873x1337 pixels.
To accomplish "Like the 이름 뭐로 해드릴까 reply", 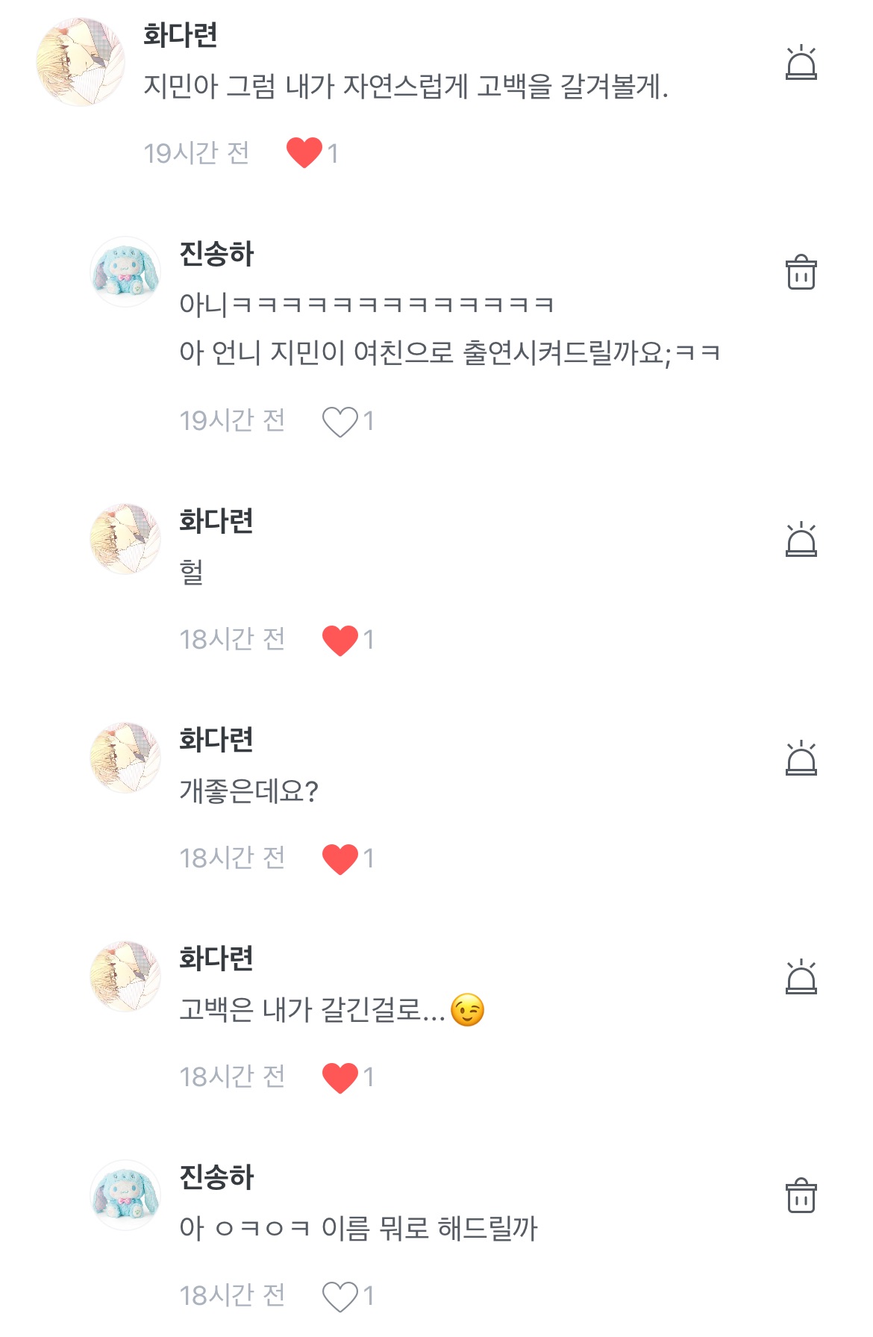I will click(x=340, y=1296).
